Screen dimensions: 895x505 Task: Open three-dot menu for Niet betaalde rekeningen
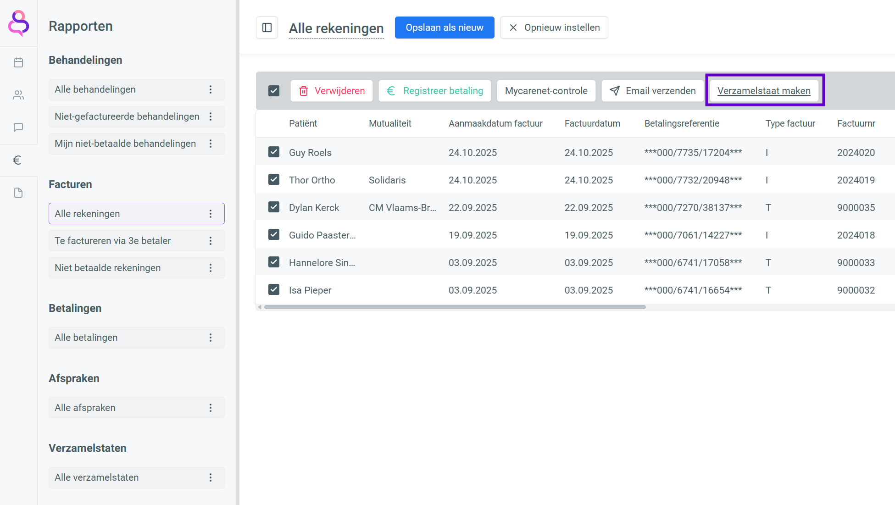coord(211,268)
